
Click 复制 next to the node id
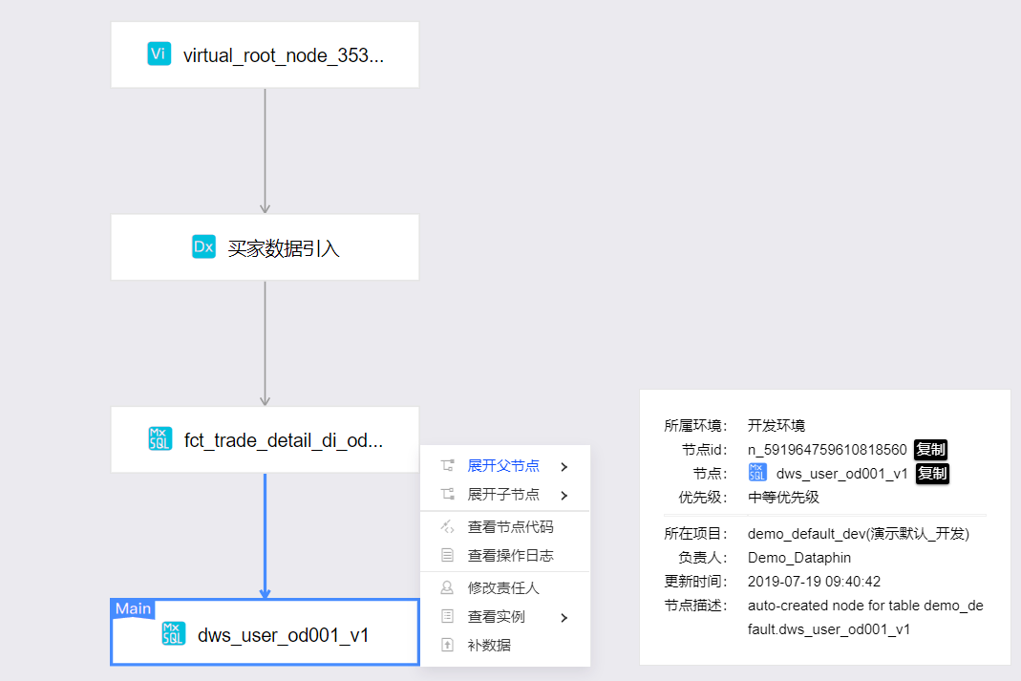point(930,449)
